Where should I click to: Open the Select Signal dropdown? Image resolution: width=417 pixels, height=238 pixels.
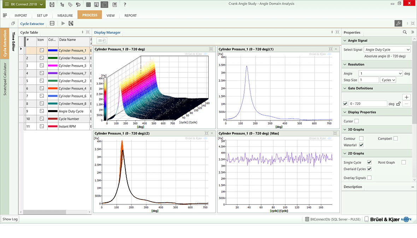[387, 50]
